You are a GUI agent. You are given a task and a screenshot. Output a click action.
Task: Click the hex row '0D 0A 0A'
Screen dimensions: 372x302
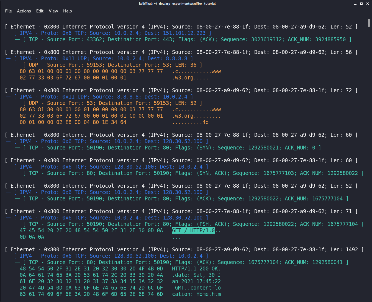tap(32, 237)
